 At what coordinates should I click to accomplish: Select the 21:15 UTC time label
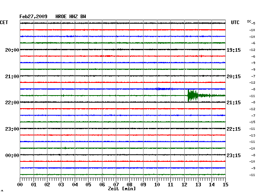234,103
